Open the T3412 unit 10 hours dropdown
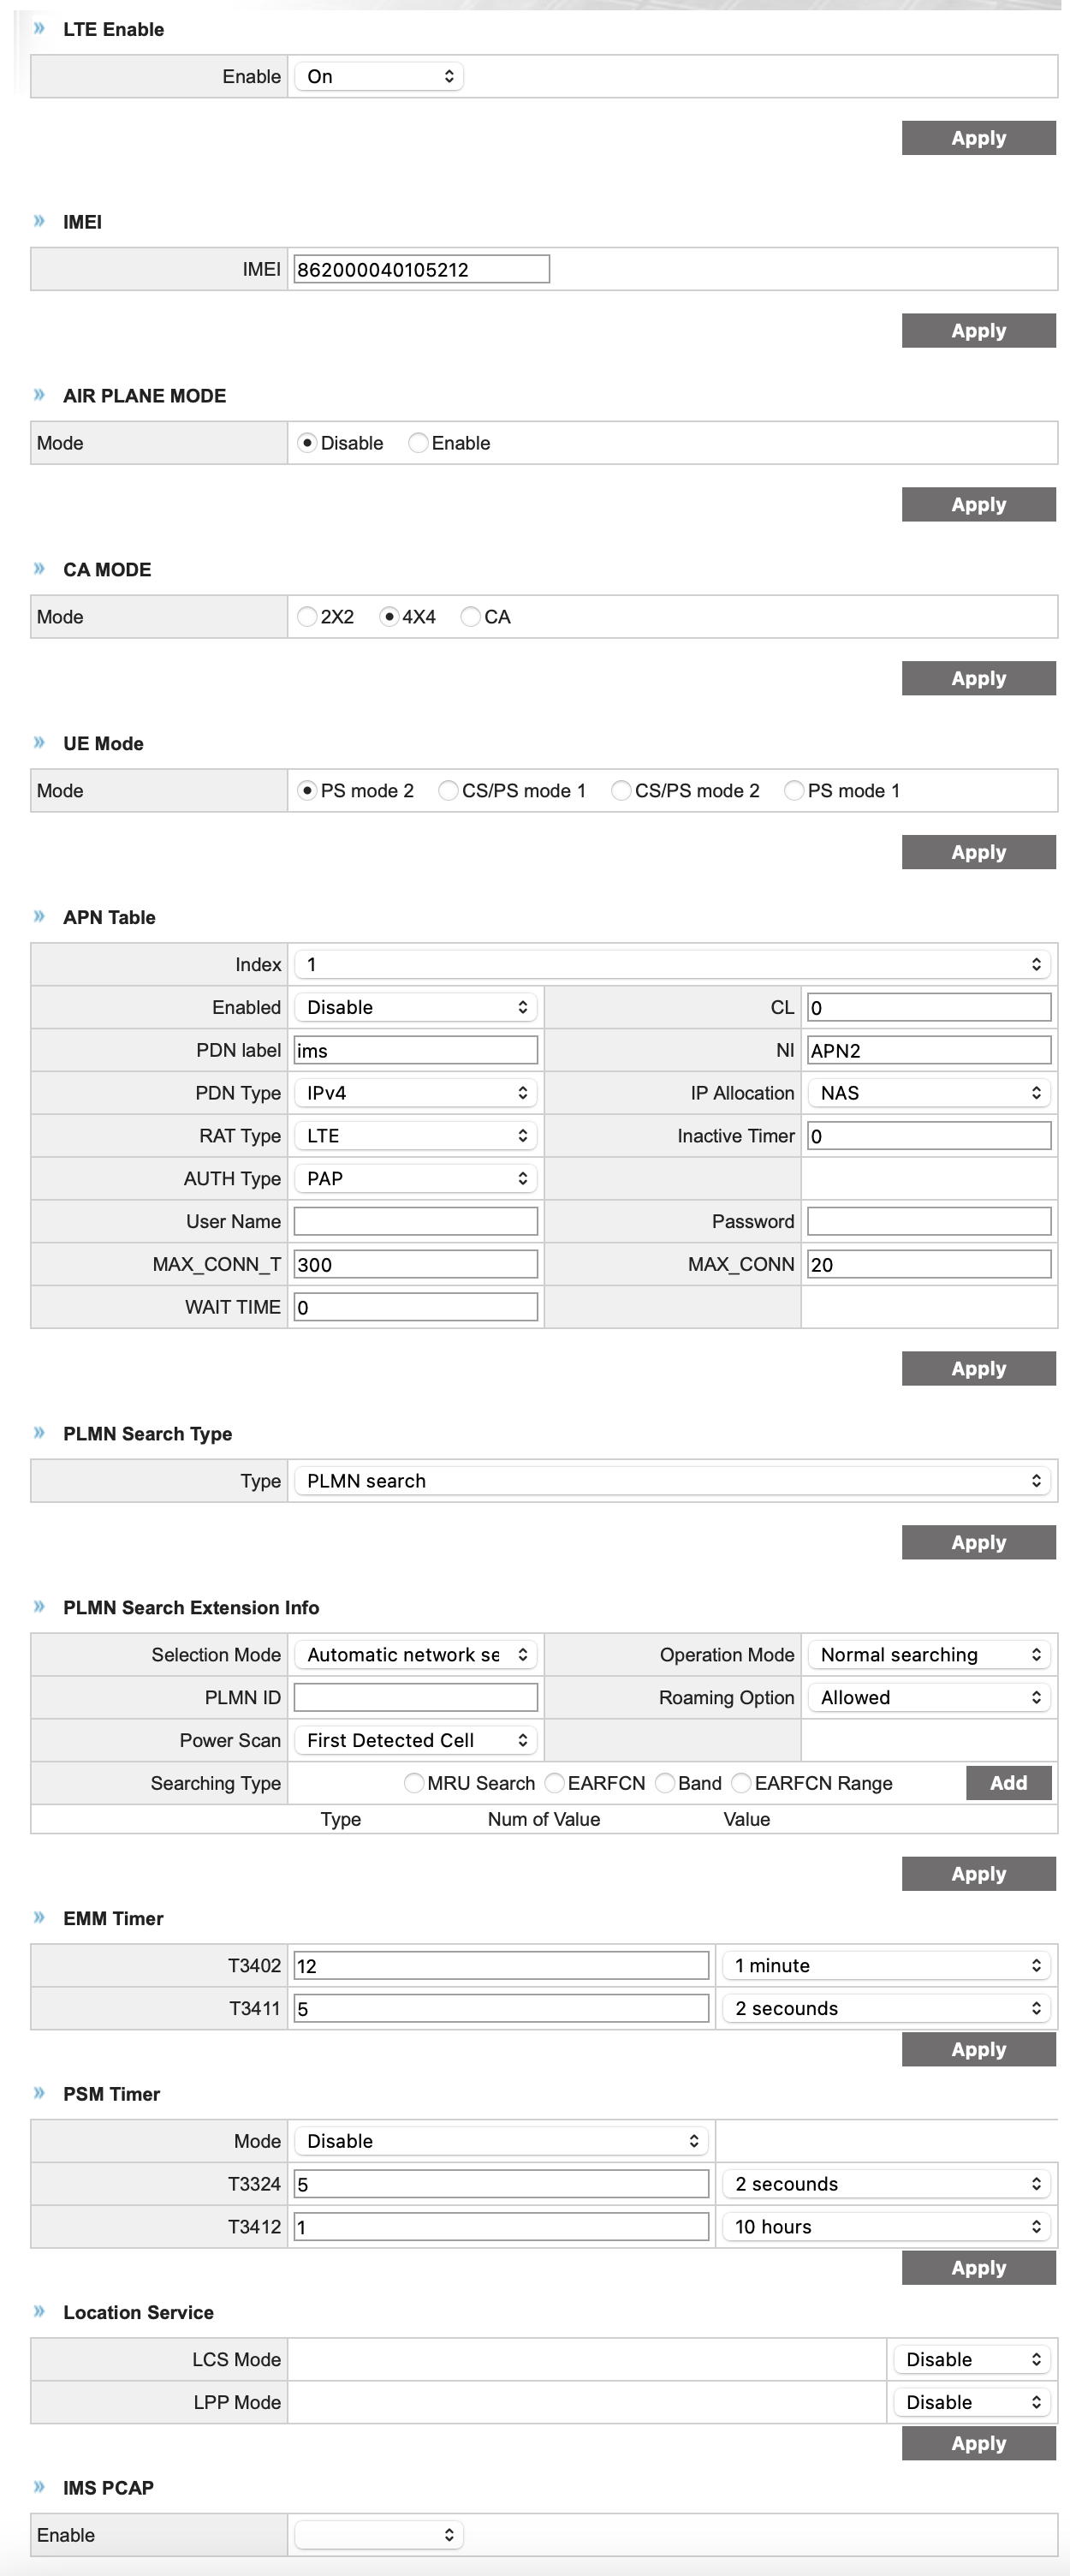The width and height of the screenshot is (1070, 2576). pos(886,2227)
